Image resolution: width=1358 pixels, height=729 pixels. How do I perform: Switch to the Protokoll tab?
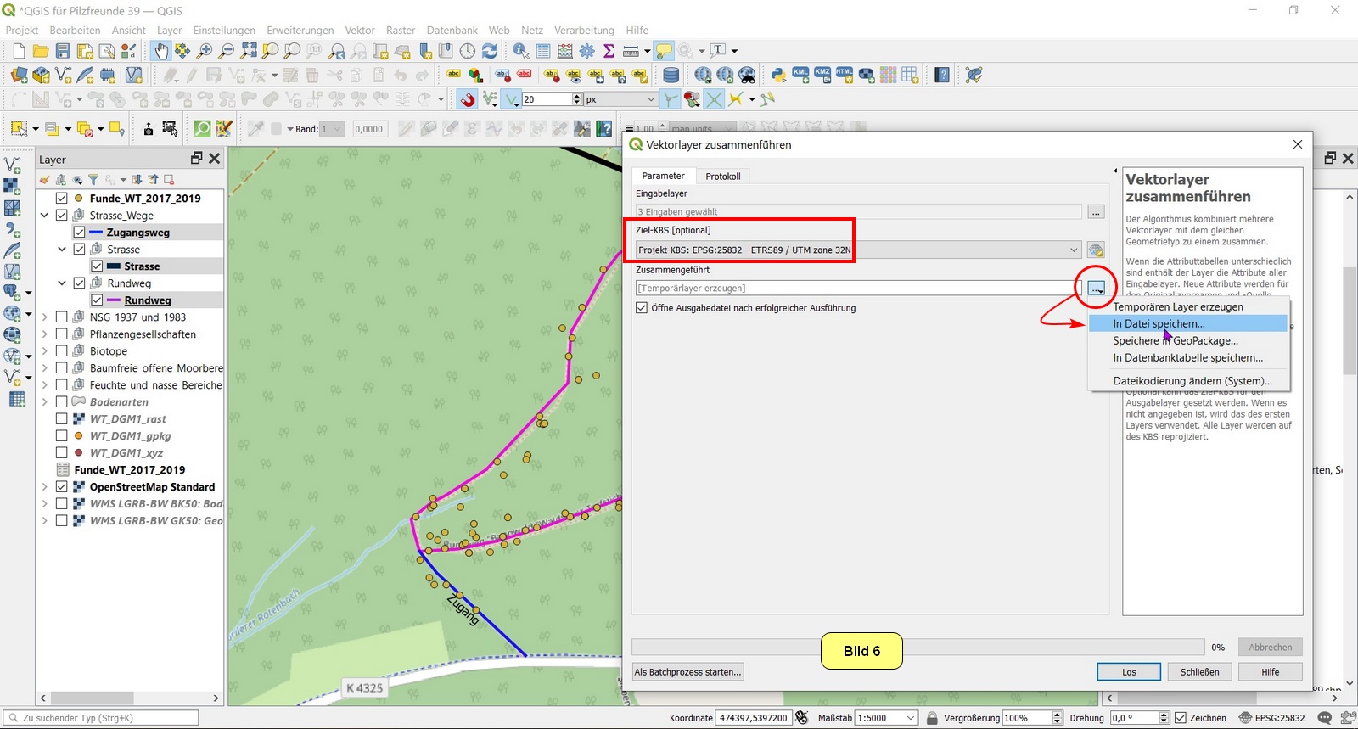click(722, 177)
